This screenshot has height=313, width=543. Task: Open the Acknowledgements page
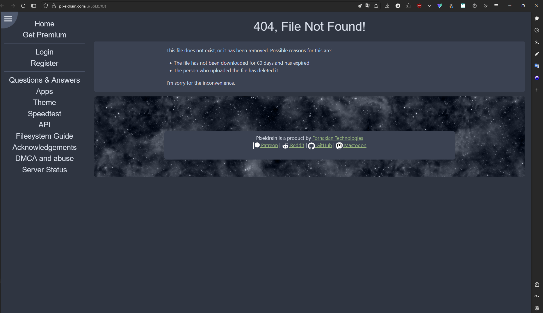tap(44, 147)
